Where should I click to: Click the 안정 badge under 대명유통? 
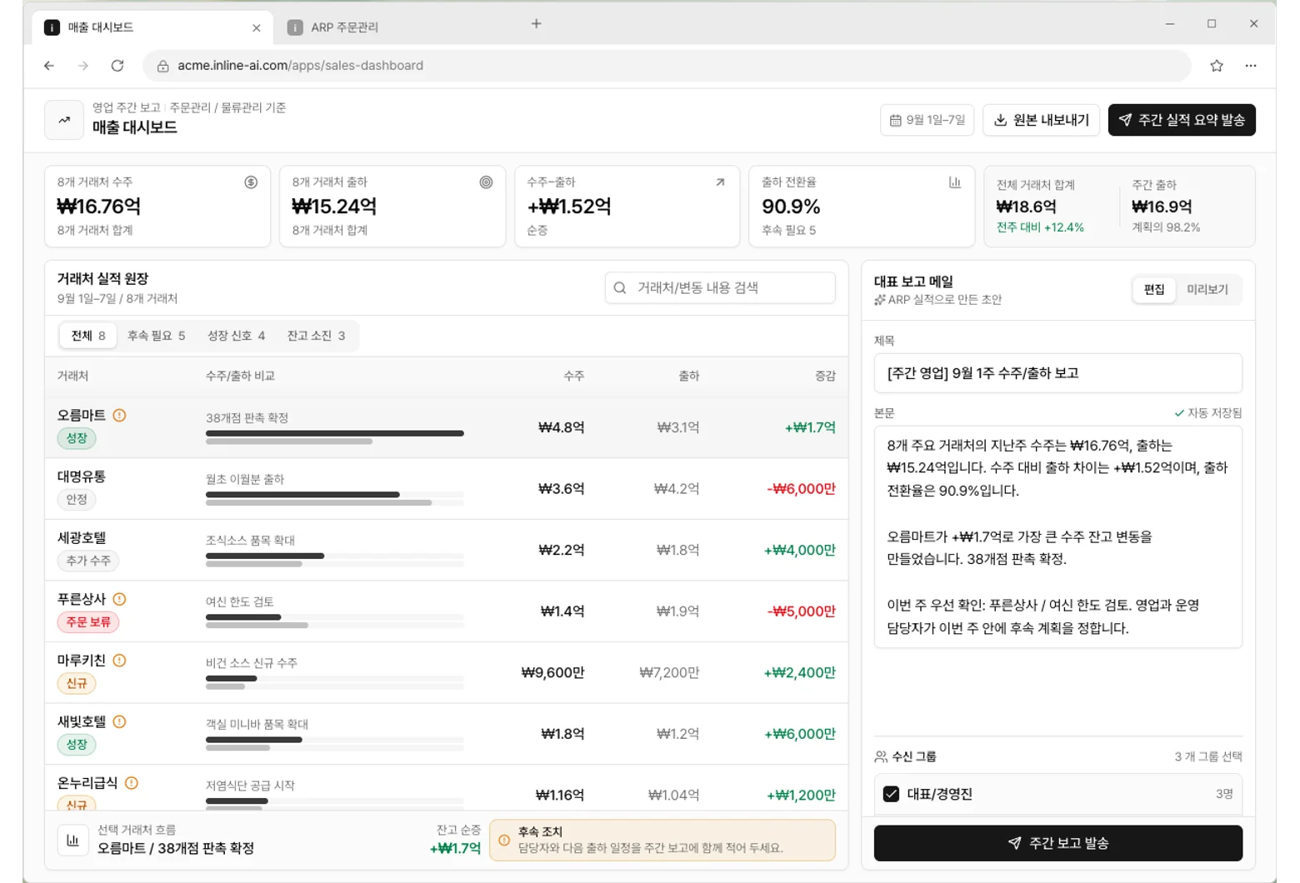pos(77,499)
